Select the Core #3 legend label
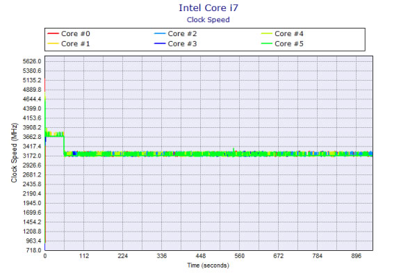Viewport: 417px width, 278px height. (182, 44)
